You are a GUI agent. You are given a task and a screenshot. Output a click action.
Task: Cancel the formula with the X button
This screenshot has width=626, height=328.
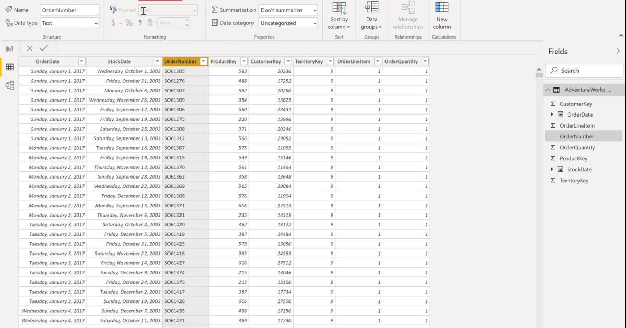point(29,47)
